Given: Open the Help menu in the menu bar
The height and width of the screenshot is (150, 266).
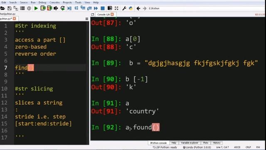Looking at the screenshot, I should pos(96,2).
